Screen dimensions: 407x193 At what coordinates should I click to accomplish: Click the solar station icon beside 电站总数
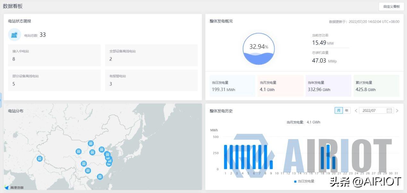(x=14, y=35)
